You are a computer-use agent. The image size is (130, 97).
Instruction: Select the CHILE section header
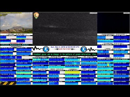pos(89,69)
